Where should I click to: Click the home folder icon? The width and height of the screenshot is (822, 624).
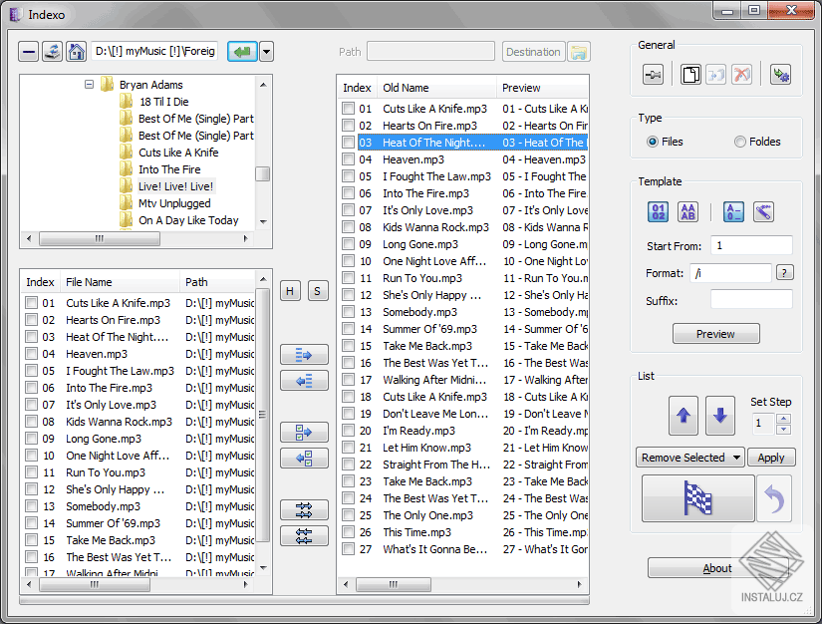[x=76, y=52]
